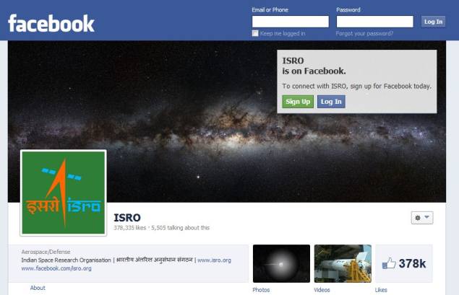
Task: Select the Photos label under thumbnail
Action: 261,290
